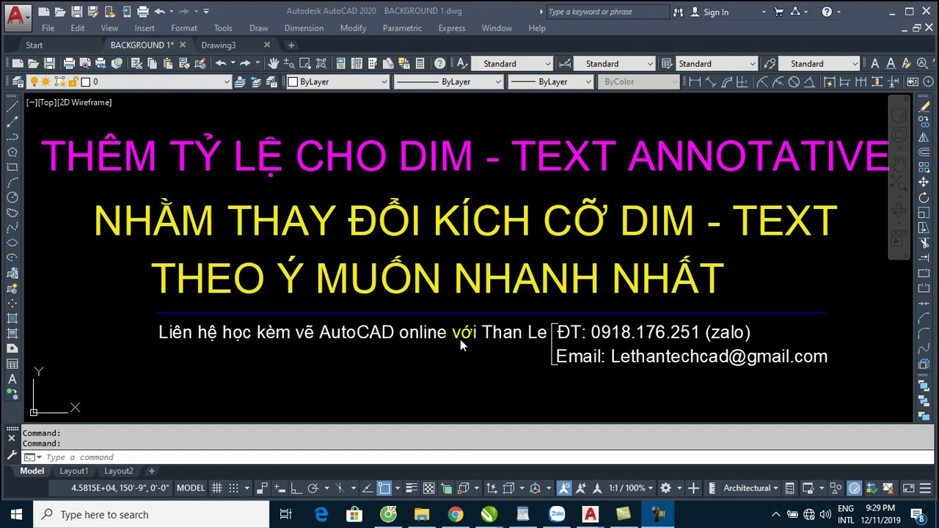Switch to the Layout1 tab
The image size is (939, 528).
click(73, 471)
